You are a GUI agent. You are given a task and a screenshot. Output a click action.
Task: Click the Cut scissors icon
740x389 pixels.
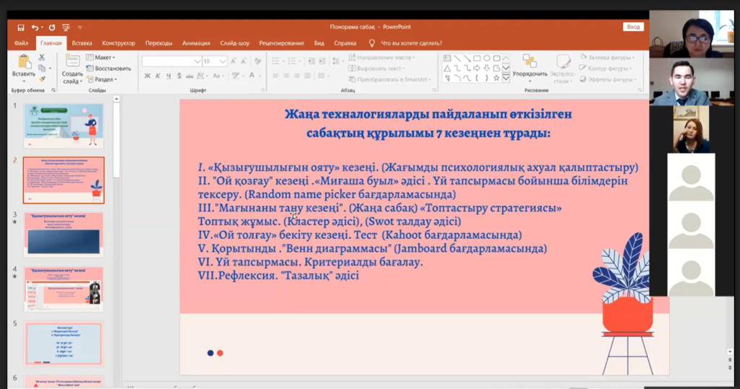pyautogui.click(x=42, y=57)
